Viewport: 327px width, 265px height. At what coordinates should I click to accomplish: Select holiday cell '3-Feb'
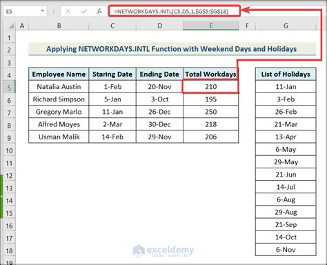click(286, 99)
